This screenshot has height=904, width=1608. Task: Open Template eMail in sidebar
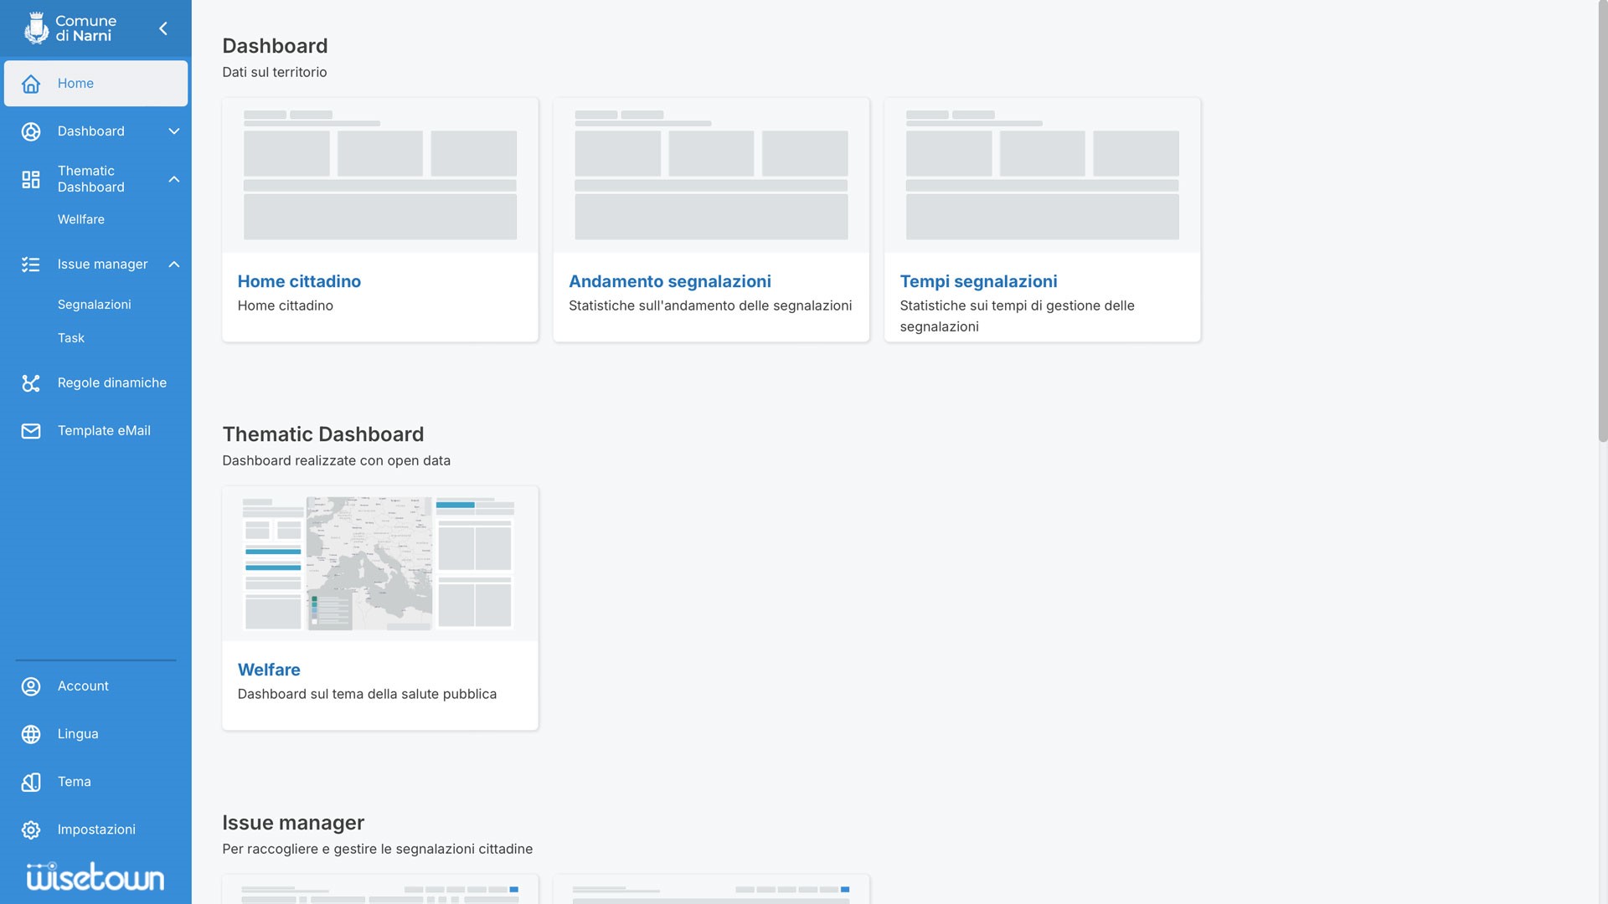(104, 431)
